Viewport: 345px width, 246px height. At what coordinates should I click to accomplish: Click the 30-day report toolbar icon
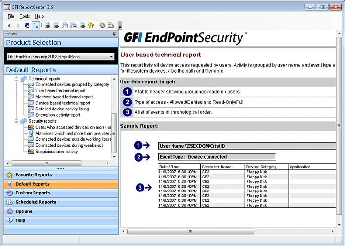[x=73, y=26]
